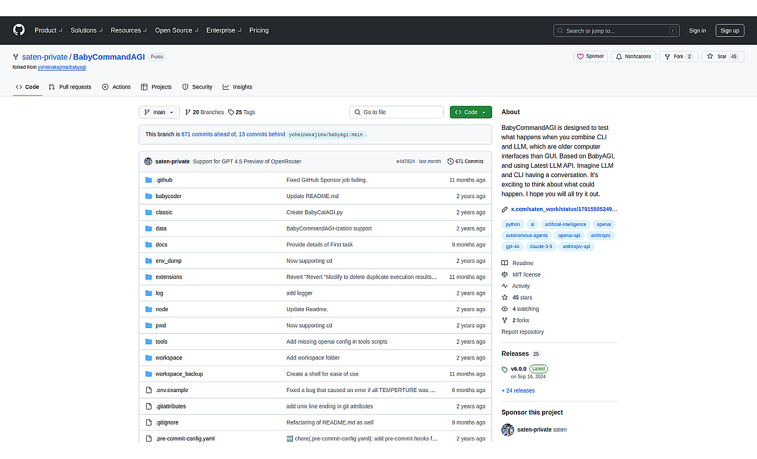
Task: Click the workspace_backup folder icon
Action: coord(148,374)
